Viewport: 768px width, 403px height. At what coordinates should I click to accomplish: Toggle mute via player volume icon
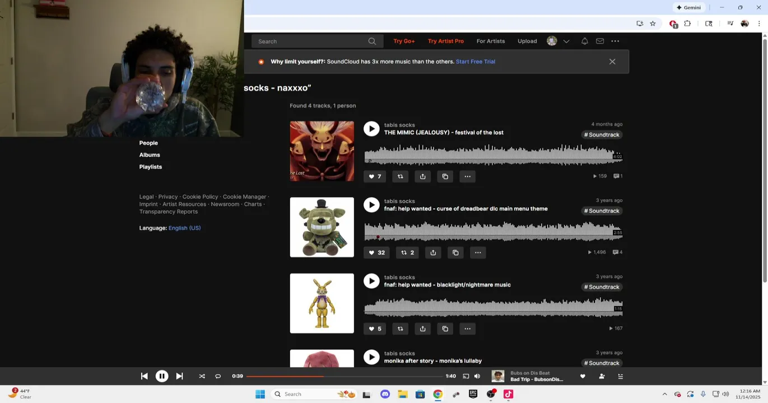pos(477,377)
